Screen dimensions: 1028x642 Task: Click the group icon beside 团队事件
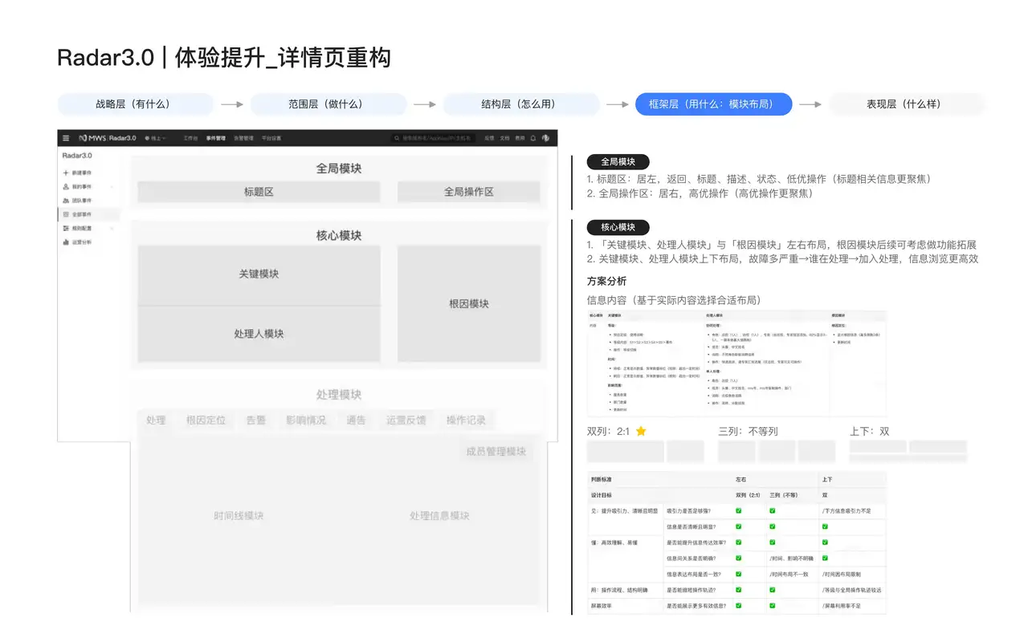[66, 201]
